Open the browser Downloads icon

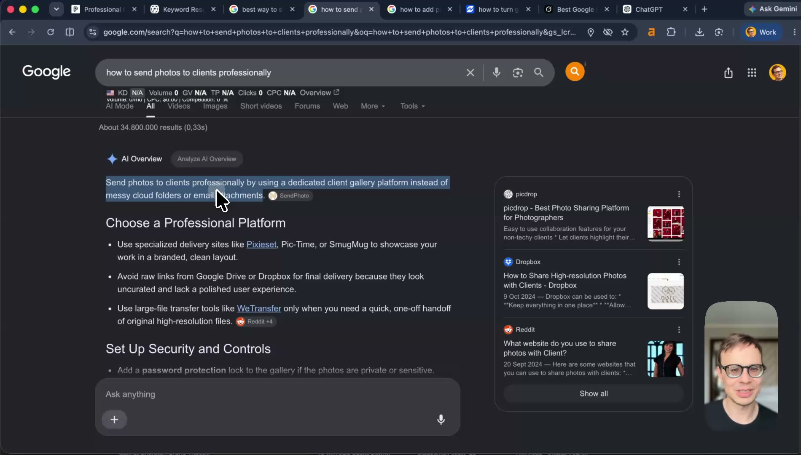(x=699, y=32)
